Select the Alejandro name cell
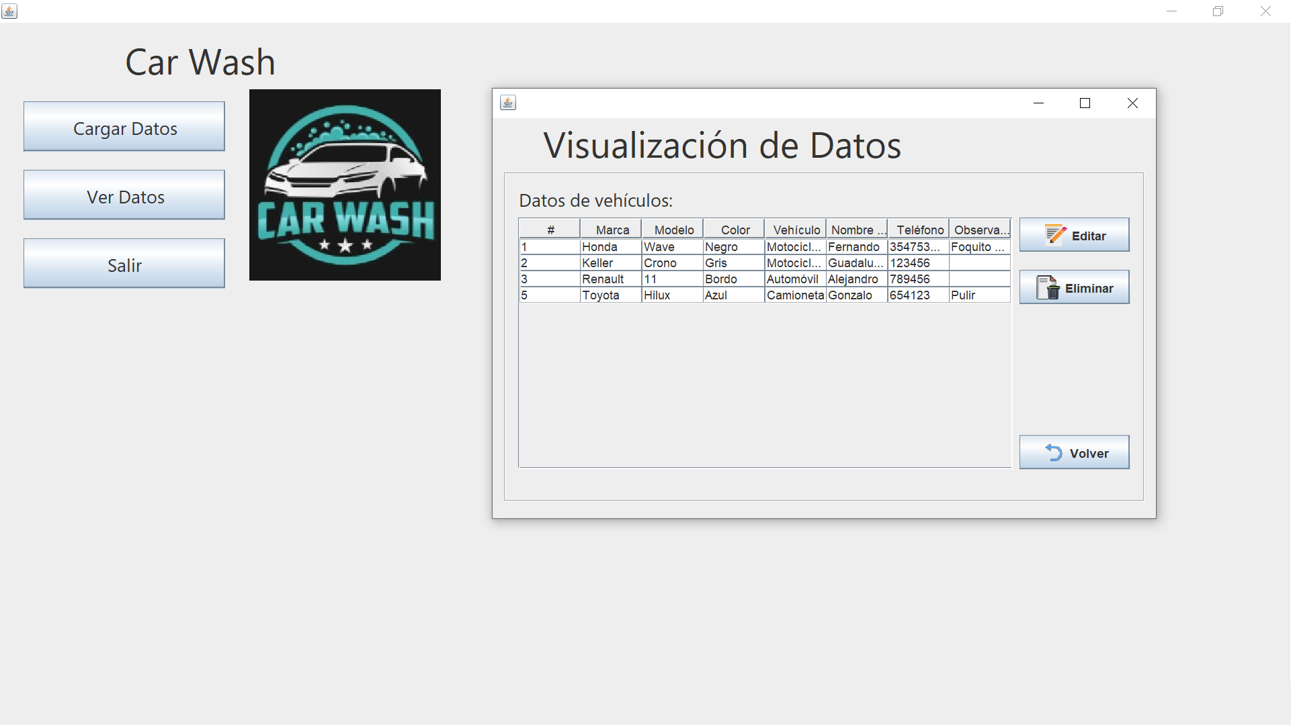Screen dimensions: 1291x725 pos(857,279)
